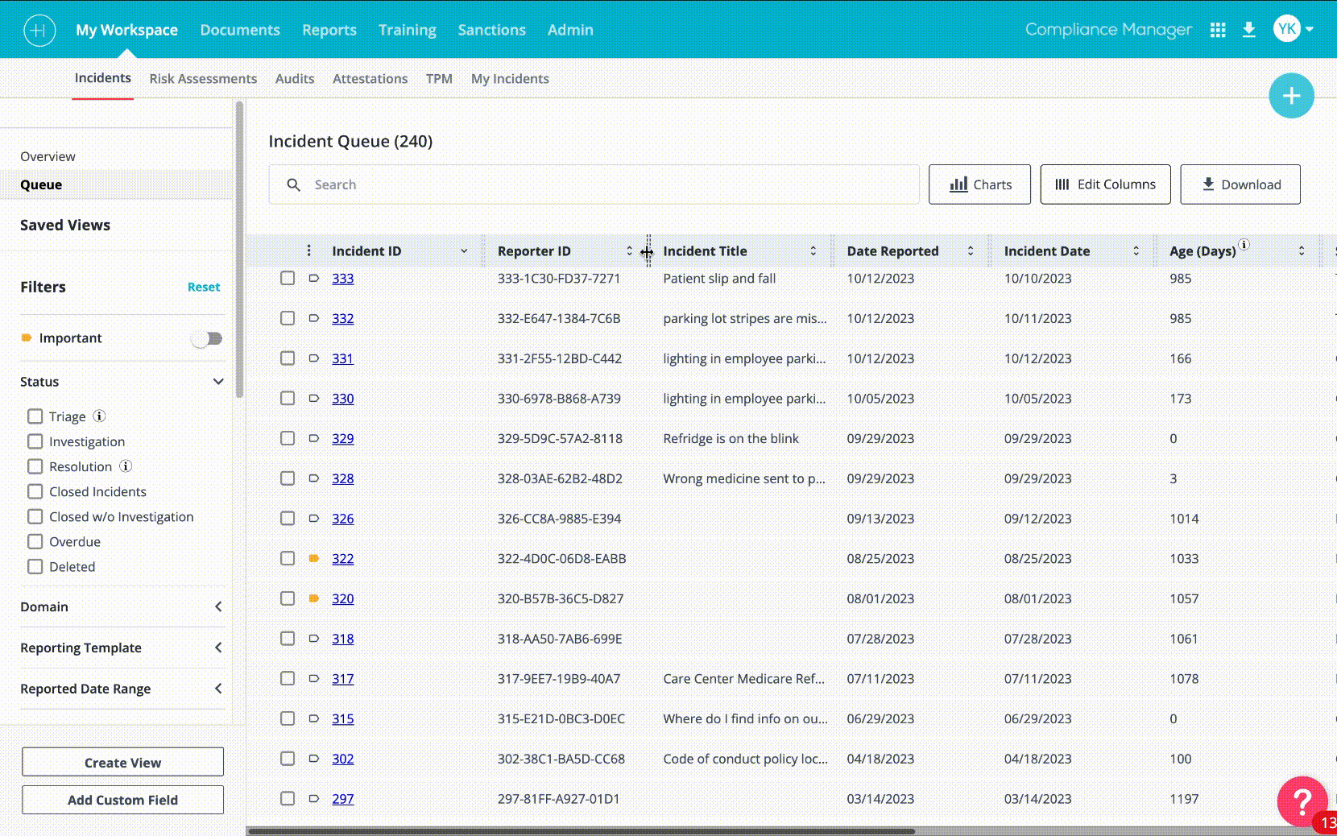This screenshot has height=836, width=1337.
Task: Check the Triage status filter
Action: point(35,416)
